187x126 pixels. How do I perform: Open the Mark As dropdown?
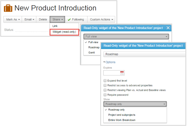pyautogui.click(x=13, y=19)
